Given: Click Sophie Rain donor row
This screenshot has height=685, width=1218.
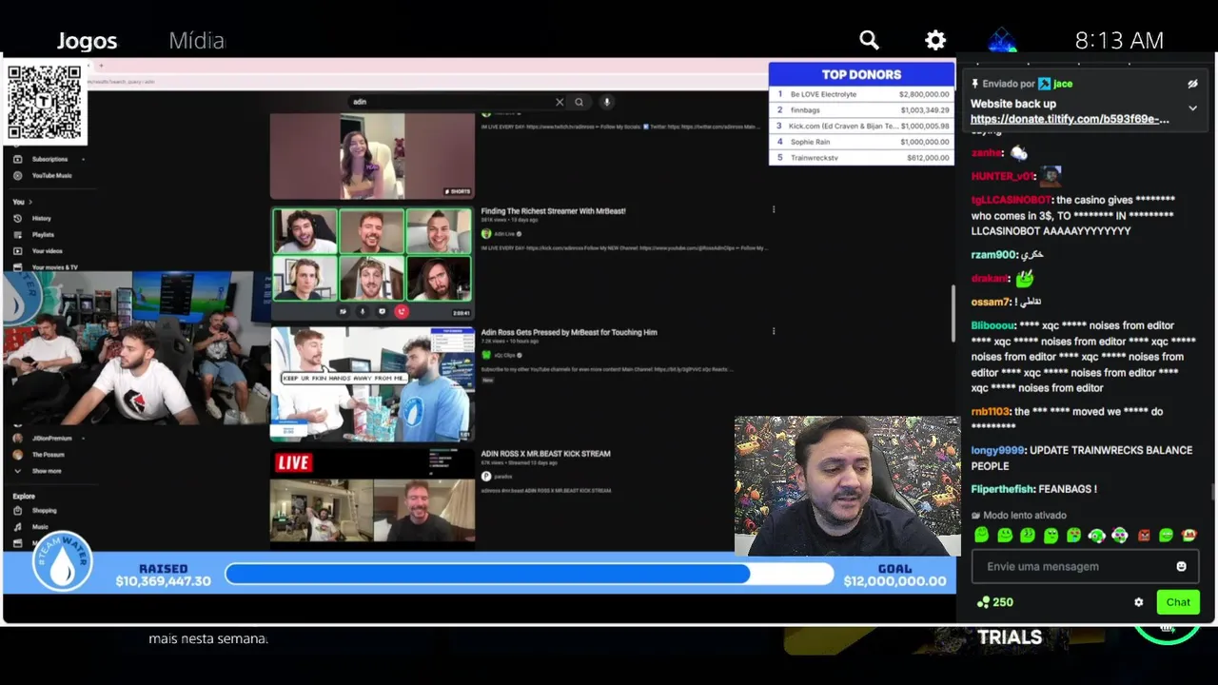Looking at the screenshot, I should [861, 142].
